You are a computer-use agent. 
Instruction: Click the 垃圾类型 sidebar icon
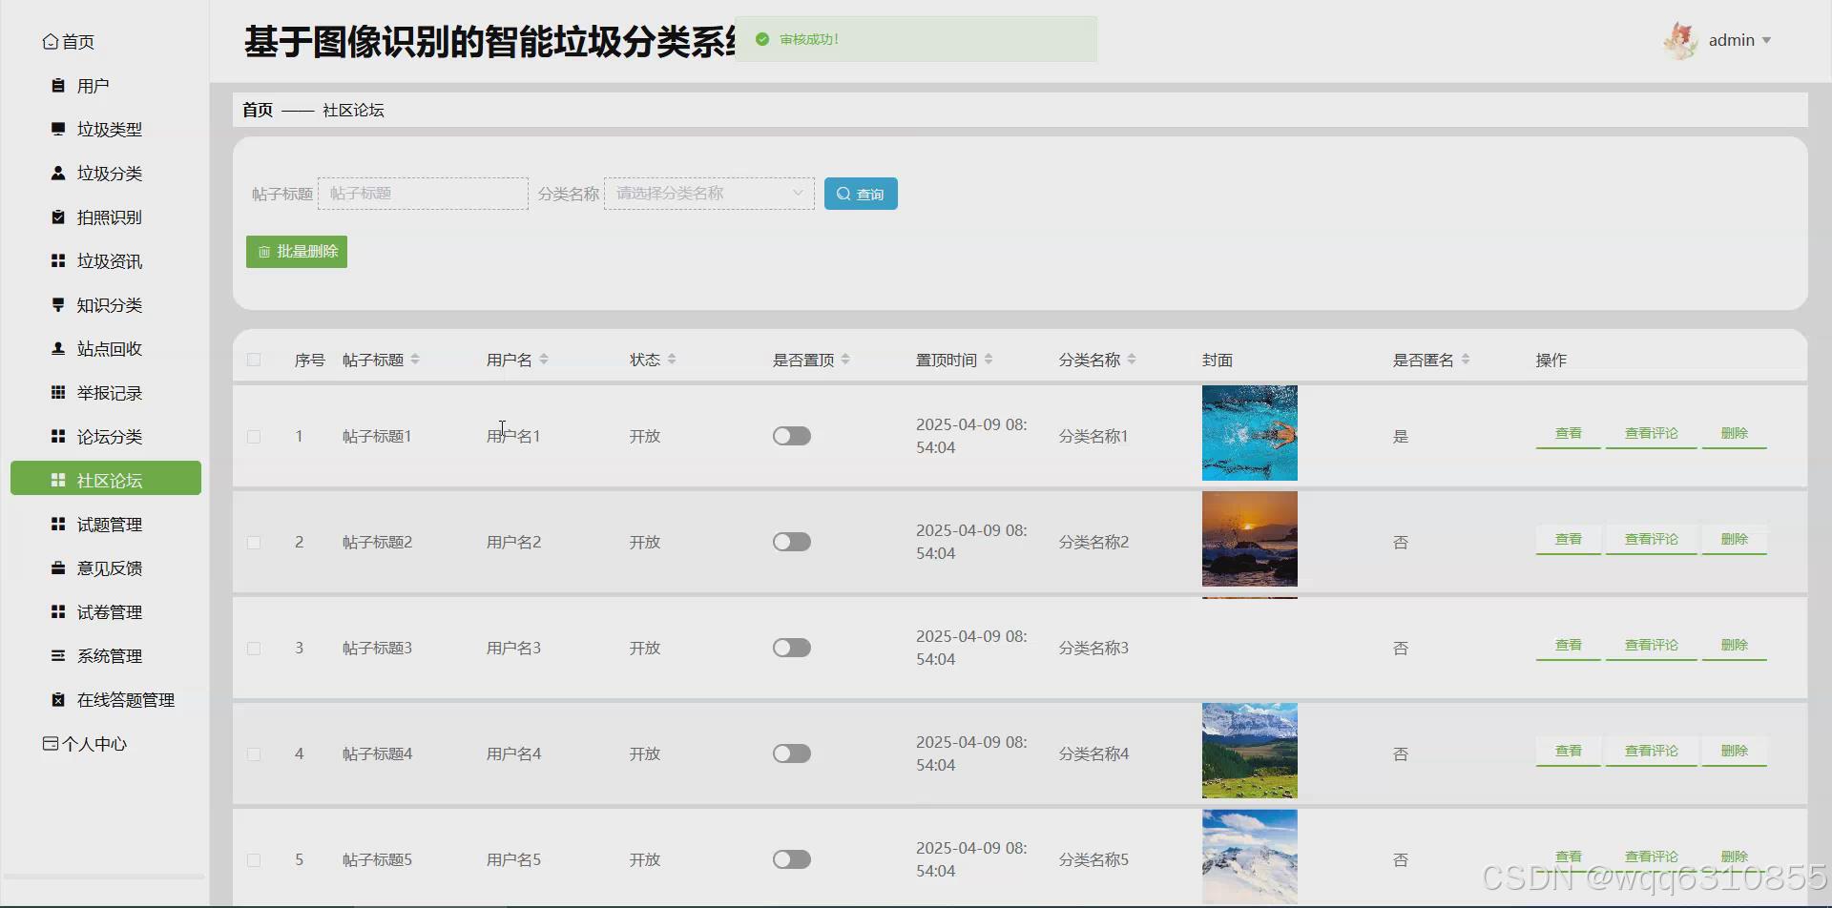tap(58, 129)
